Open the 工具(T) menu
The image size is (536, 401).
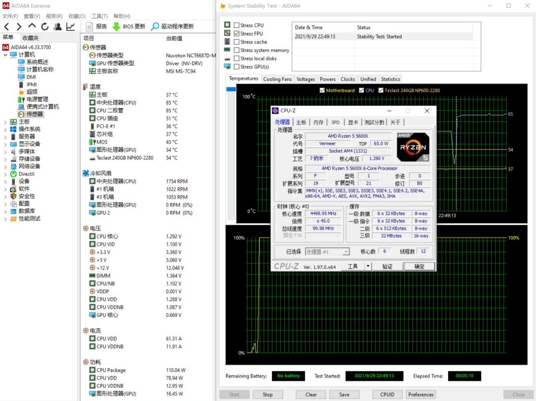coord(99,16)
